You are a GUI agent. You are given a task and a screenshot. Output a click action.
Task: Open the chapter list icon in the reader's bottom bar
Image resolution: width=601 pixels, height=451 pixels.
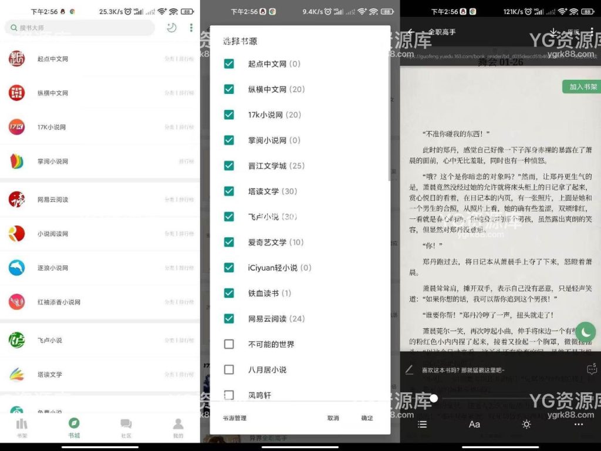click(422, 424)
